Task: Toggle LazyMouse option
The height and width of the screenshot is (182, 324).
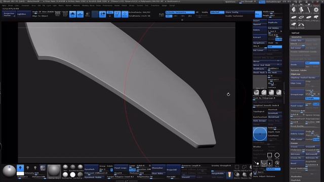Action: coord(273,135)
